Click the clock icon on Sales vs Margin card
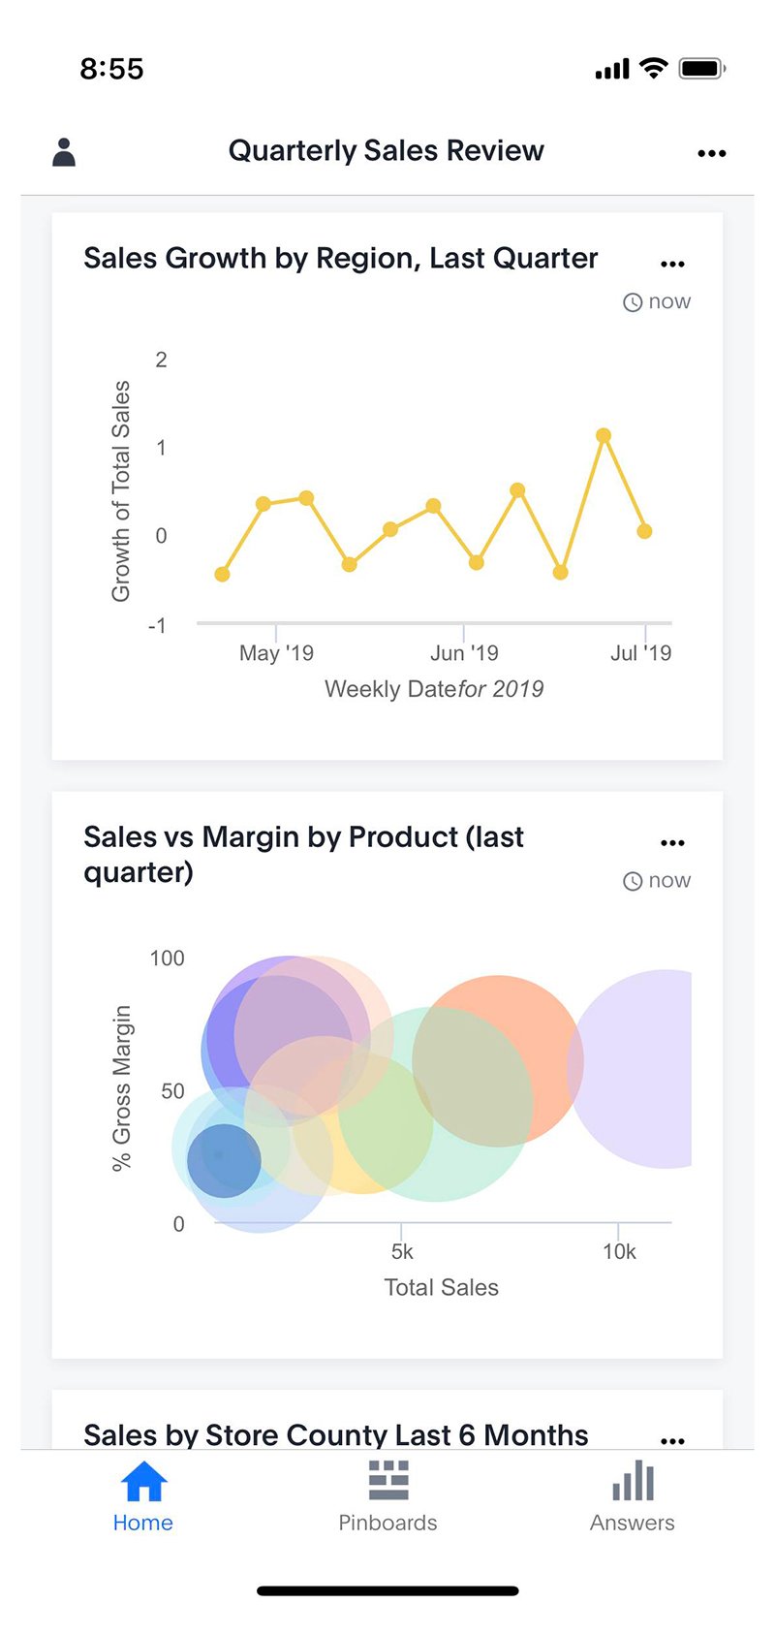This screenshot has height=1635, width=775. tap(632, 881)
